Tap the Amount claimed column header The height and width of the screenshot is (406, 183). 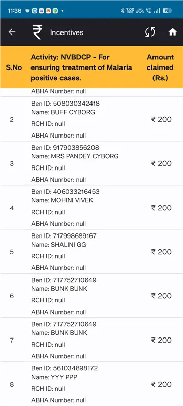[160, 67]
